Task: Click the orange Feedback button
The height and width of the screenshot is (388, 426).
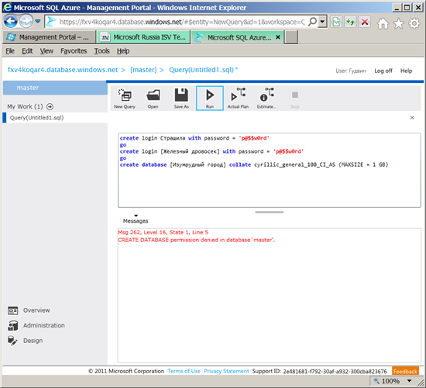Action: click(405, 372)
